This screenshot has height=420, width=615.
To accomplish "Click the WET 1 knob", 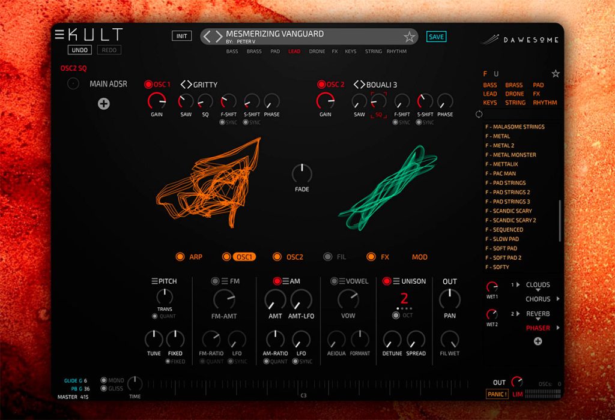I will [492, 287].
